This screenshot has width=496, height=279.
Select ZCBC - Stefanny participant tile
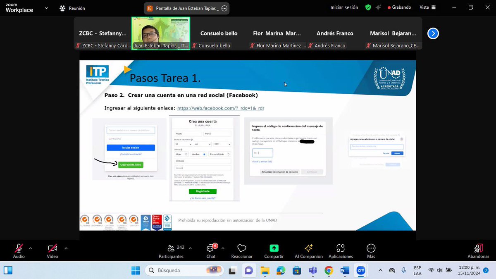click(103, 33)
